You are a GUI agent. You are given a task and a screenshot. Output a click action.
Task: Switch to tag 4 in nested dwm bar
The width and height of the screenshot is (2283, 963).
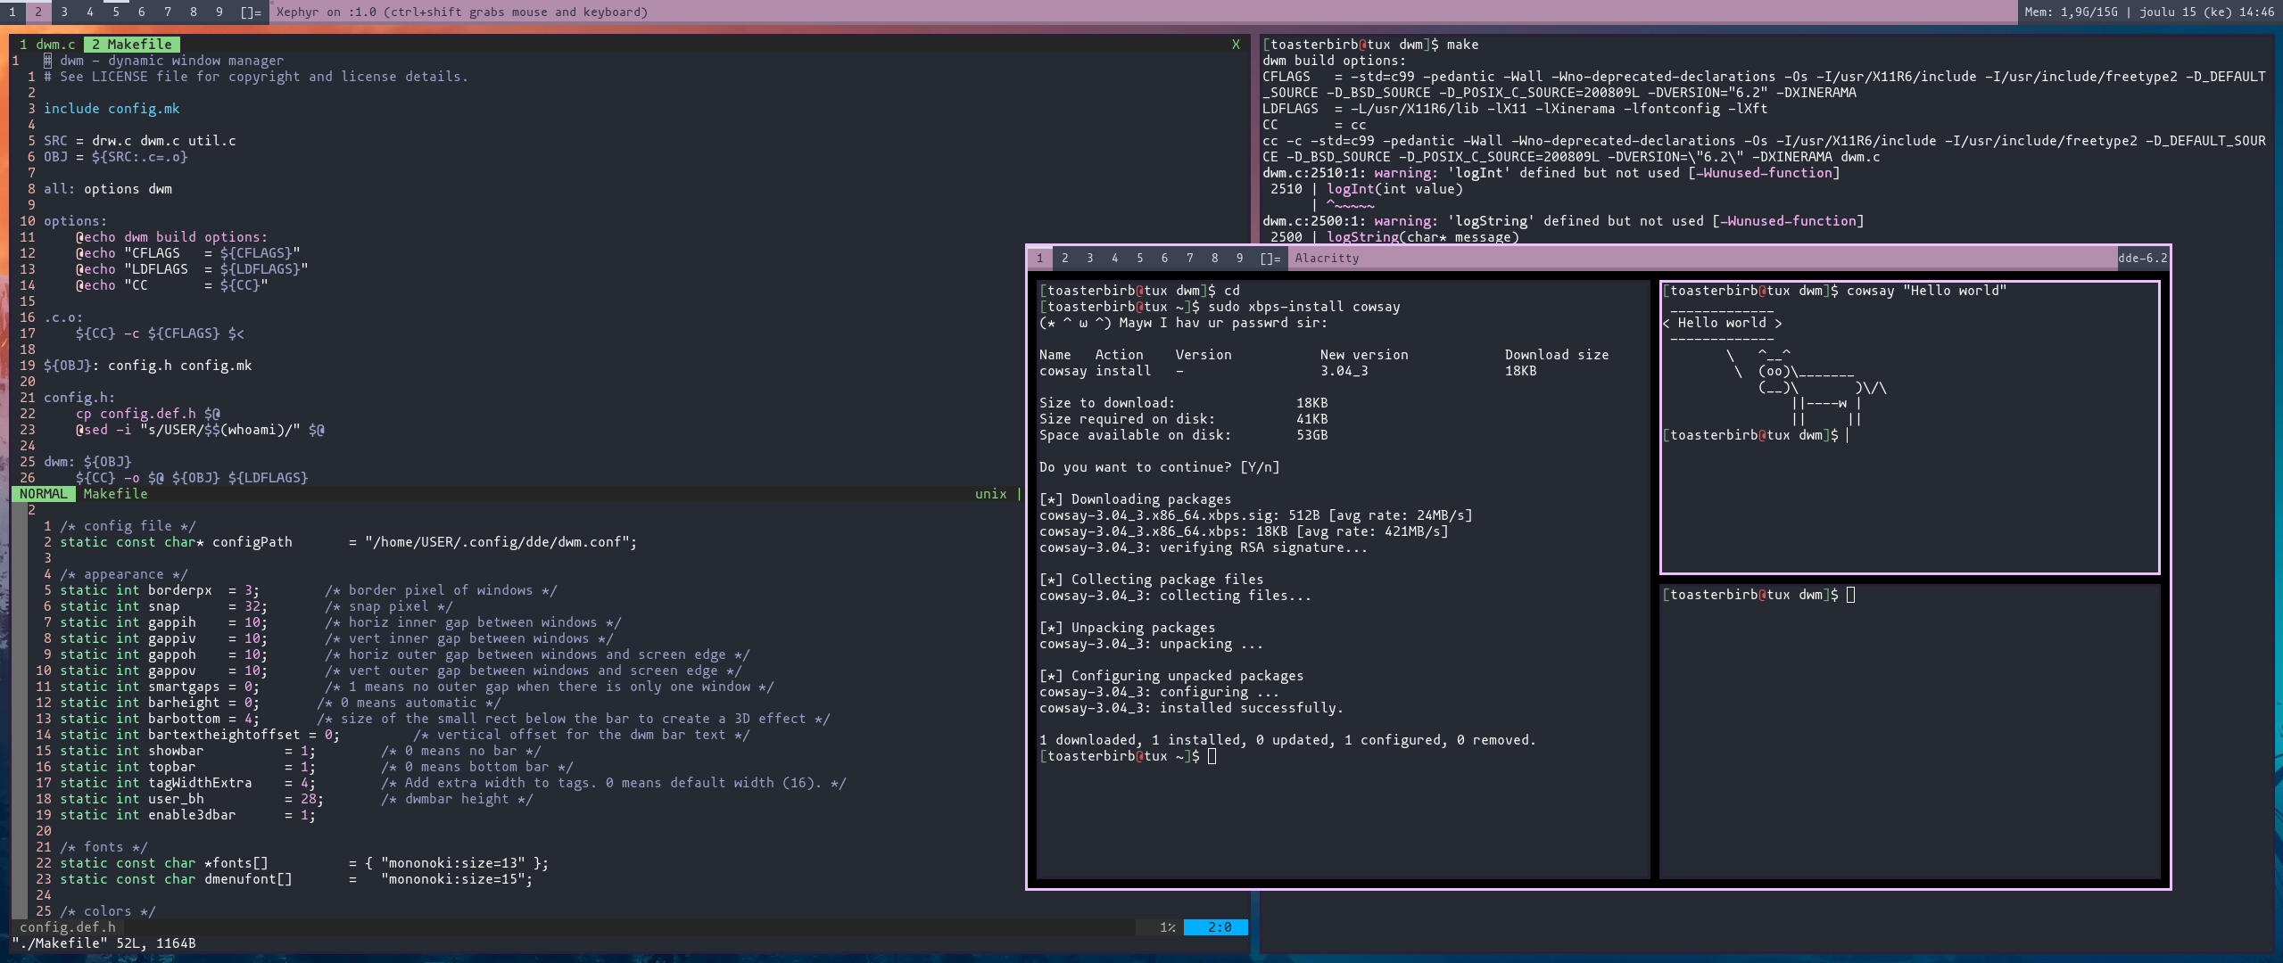[1114, 258]
